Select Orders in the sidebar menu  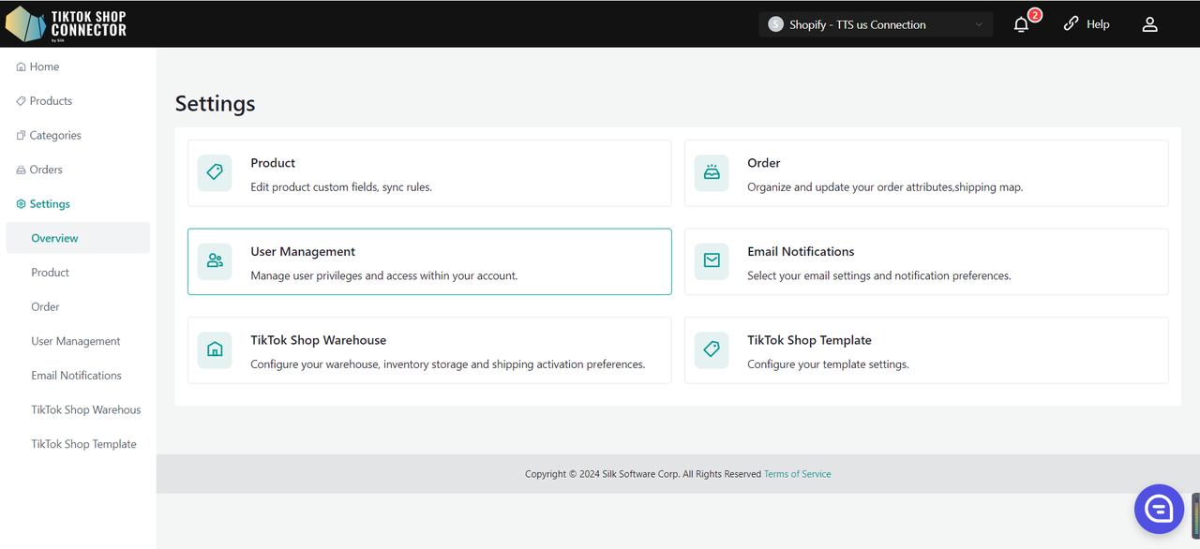[45, 170]
